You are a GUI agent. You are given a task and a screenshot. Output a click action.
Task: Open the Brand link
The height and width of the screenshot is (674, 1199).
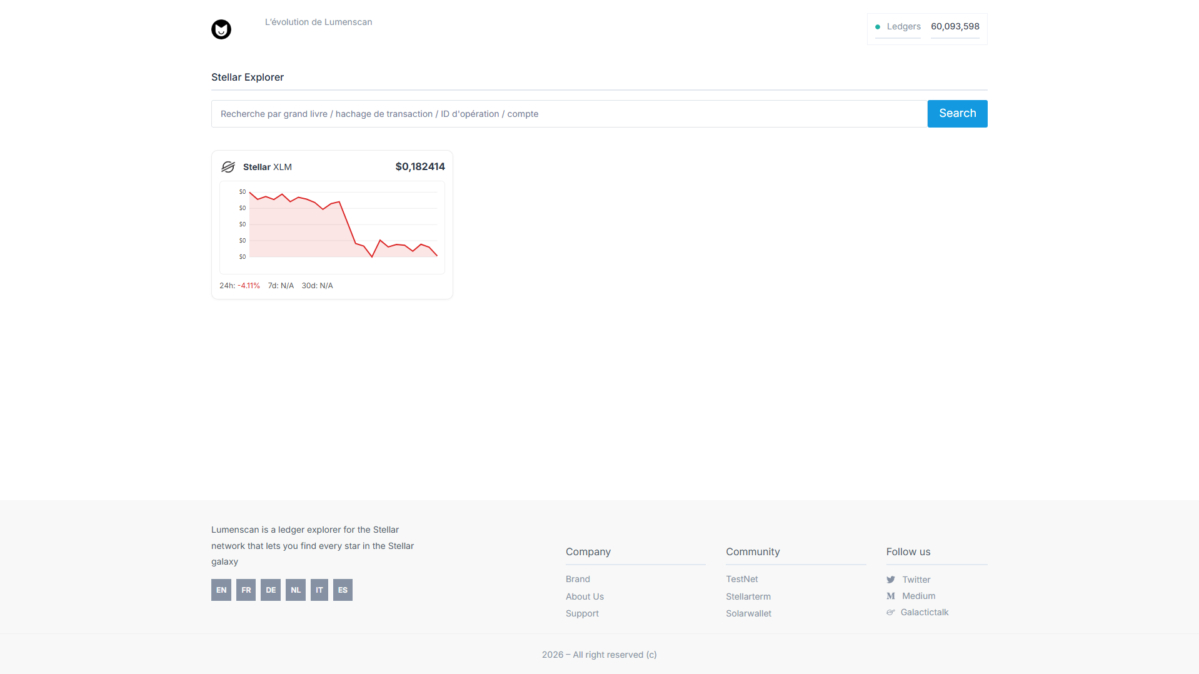click(578, 579)
